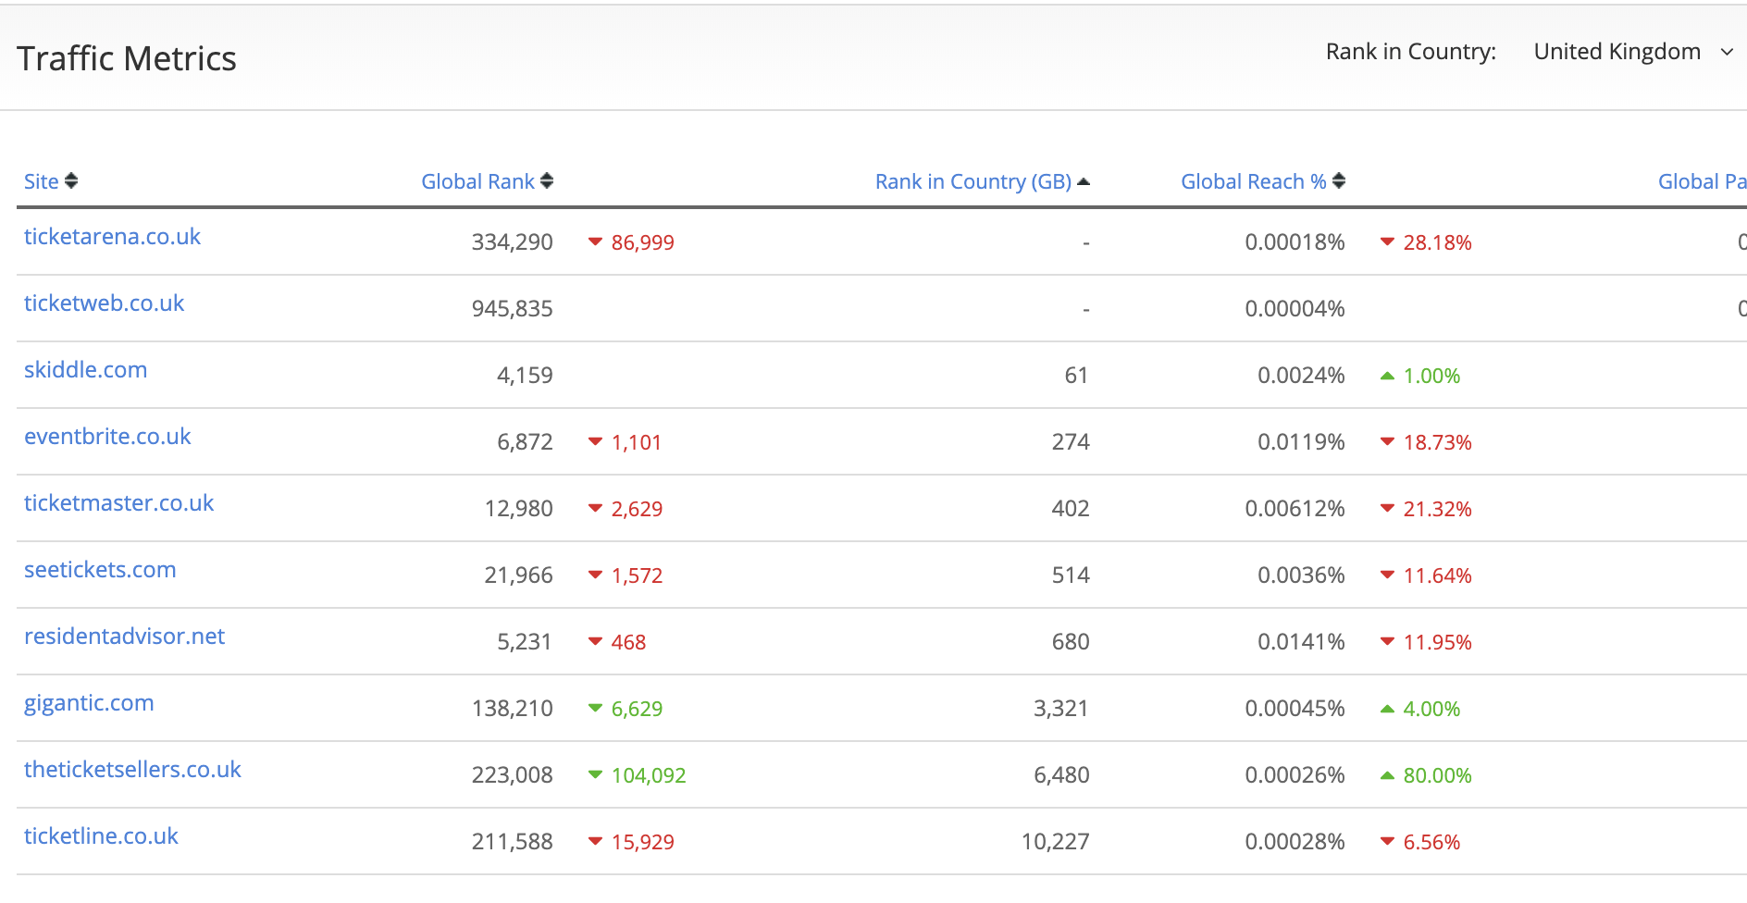Select the ticketline.co.uk link
Screen dimensions: 1747x903
tap(101, 836)
